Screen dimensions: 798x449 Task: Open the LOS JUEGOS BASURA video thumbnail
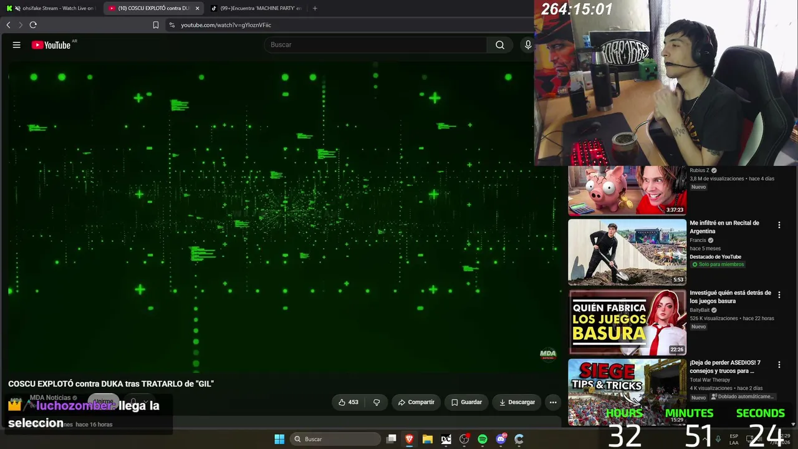coord(627,322)
